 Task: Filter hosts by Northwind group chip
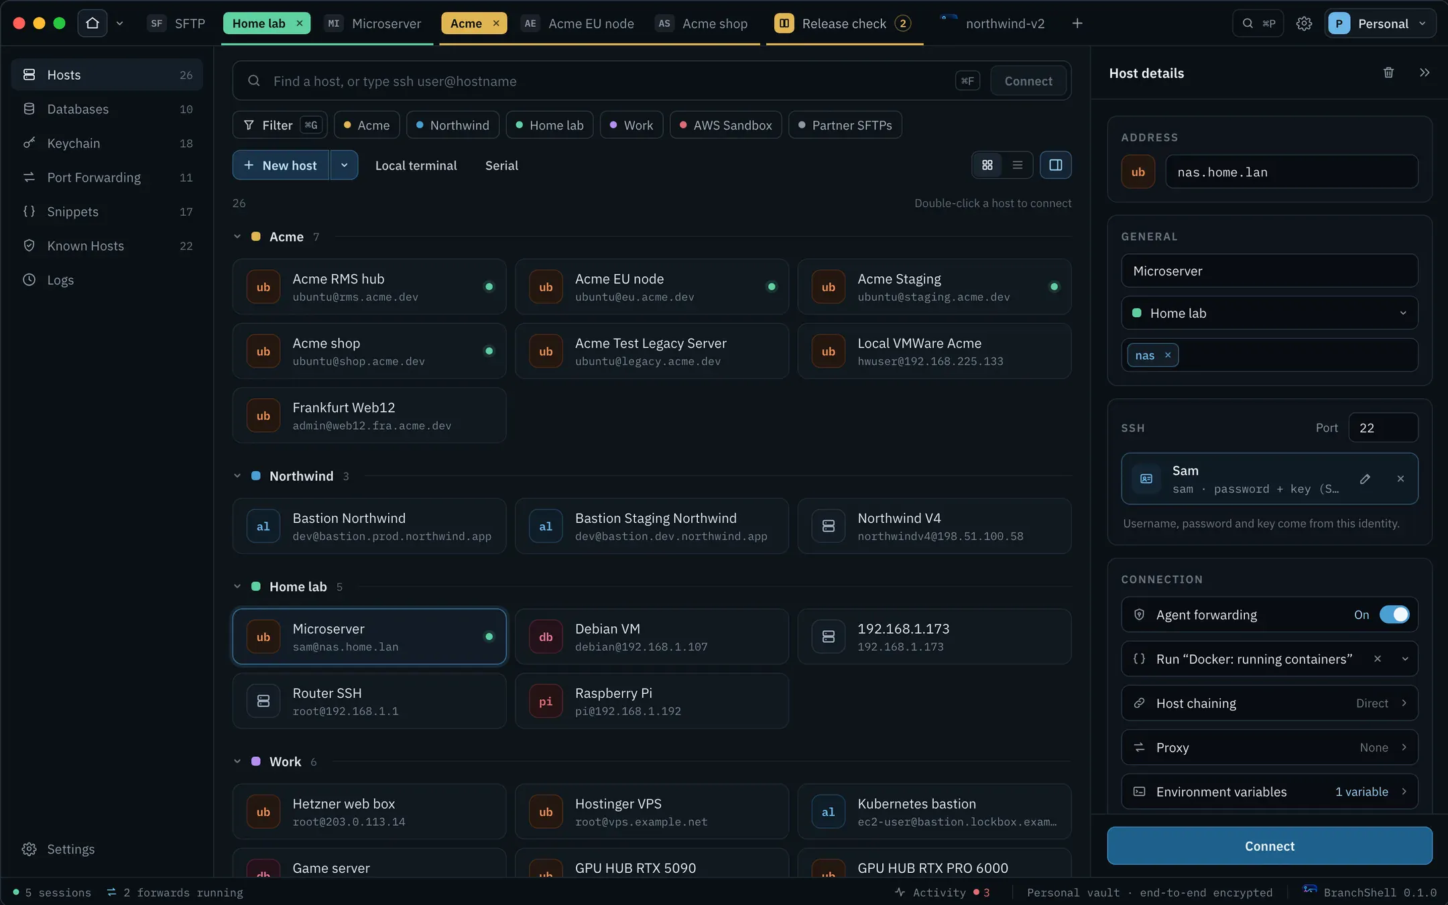(x=452, y=125)
